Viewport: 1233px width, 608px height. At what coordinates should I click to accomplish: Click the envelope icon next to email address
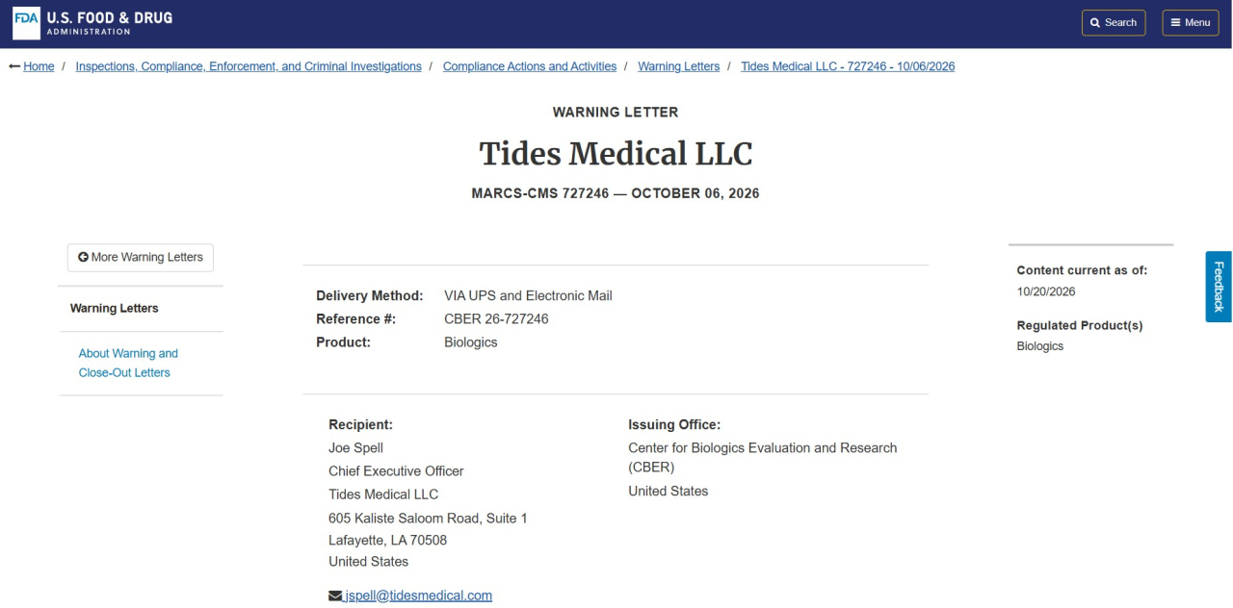(x=335, y=596)
